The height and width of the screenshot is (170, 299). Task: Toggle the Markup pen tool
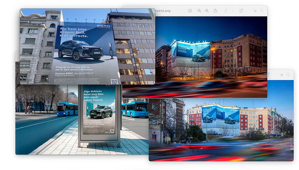226,11
